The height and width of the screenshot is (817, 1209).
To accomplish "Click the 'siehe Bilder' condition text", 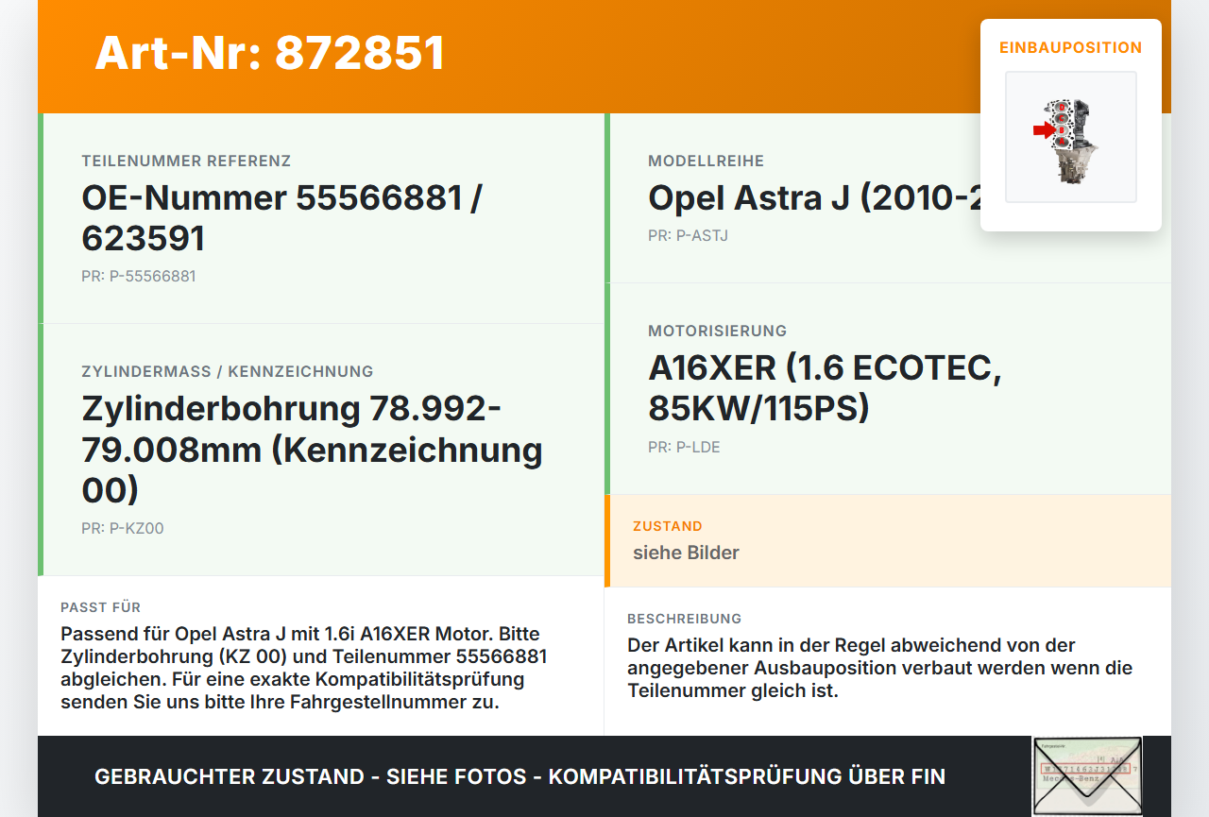I will click(x=686, y=553).
